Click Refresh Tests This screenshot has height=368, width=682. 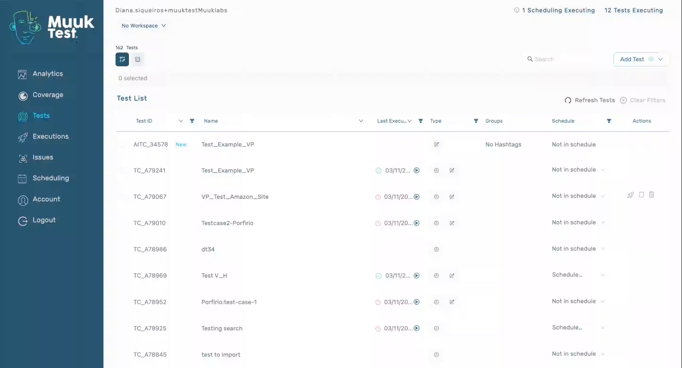[x=590, y=100]
